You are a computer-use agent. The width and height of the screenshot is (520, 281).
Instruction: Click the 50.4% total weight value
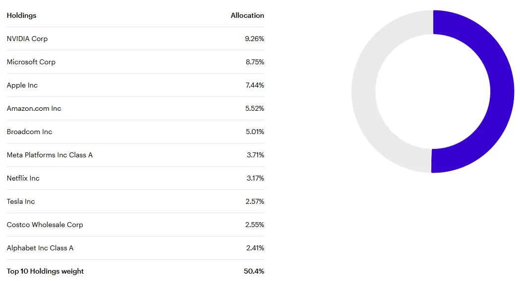[254, 271]
